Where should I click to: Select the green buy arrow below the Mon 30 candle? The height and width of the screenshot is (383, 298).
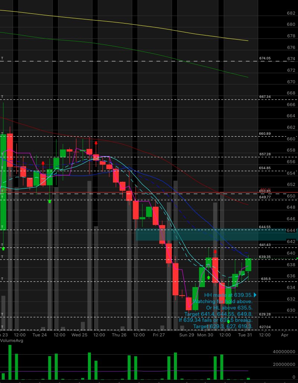click(208, 277)
